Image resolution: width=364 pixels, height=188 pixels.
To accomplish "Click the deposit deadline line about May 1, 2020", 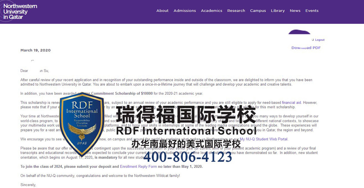I will point(111,166).
